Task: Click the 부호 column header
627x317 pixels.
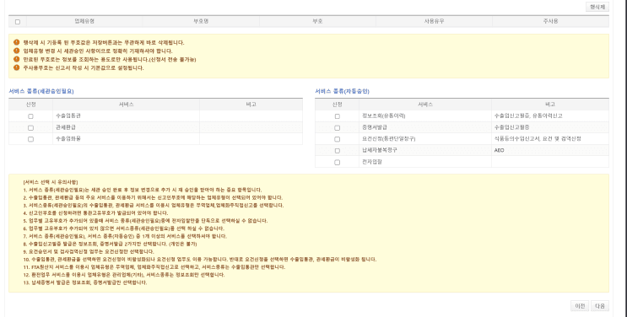Action: click(317, 22)
